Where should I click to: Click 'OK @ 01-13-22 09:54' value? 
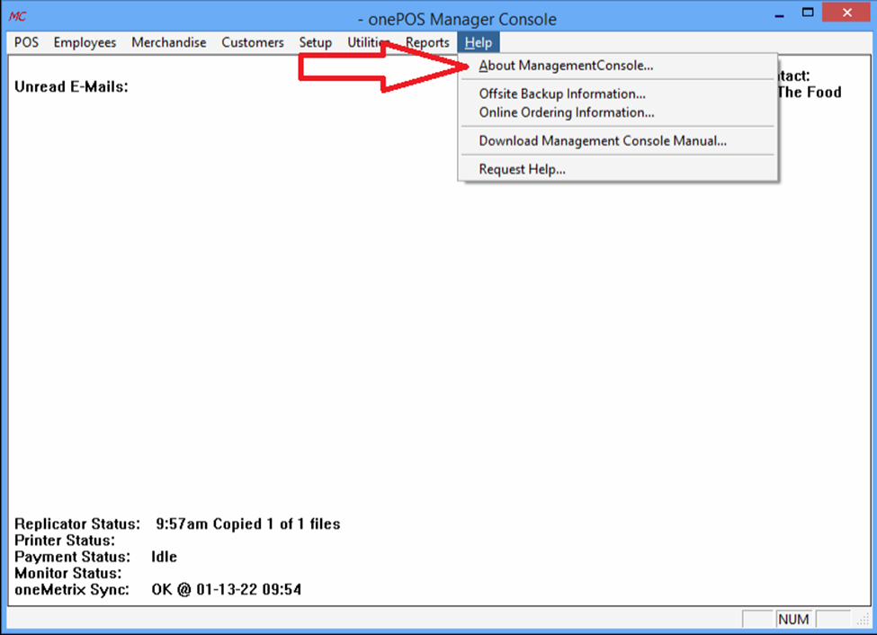[227, 590]
